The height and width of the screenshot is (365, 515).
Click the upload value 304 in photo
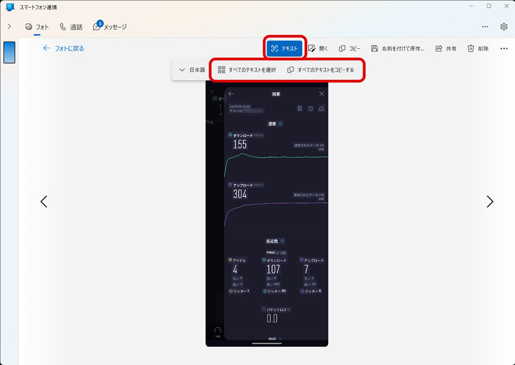pos(239,194)
